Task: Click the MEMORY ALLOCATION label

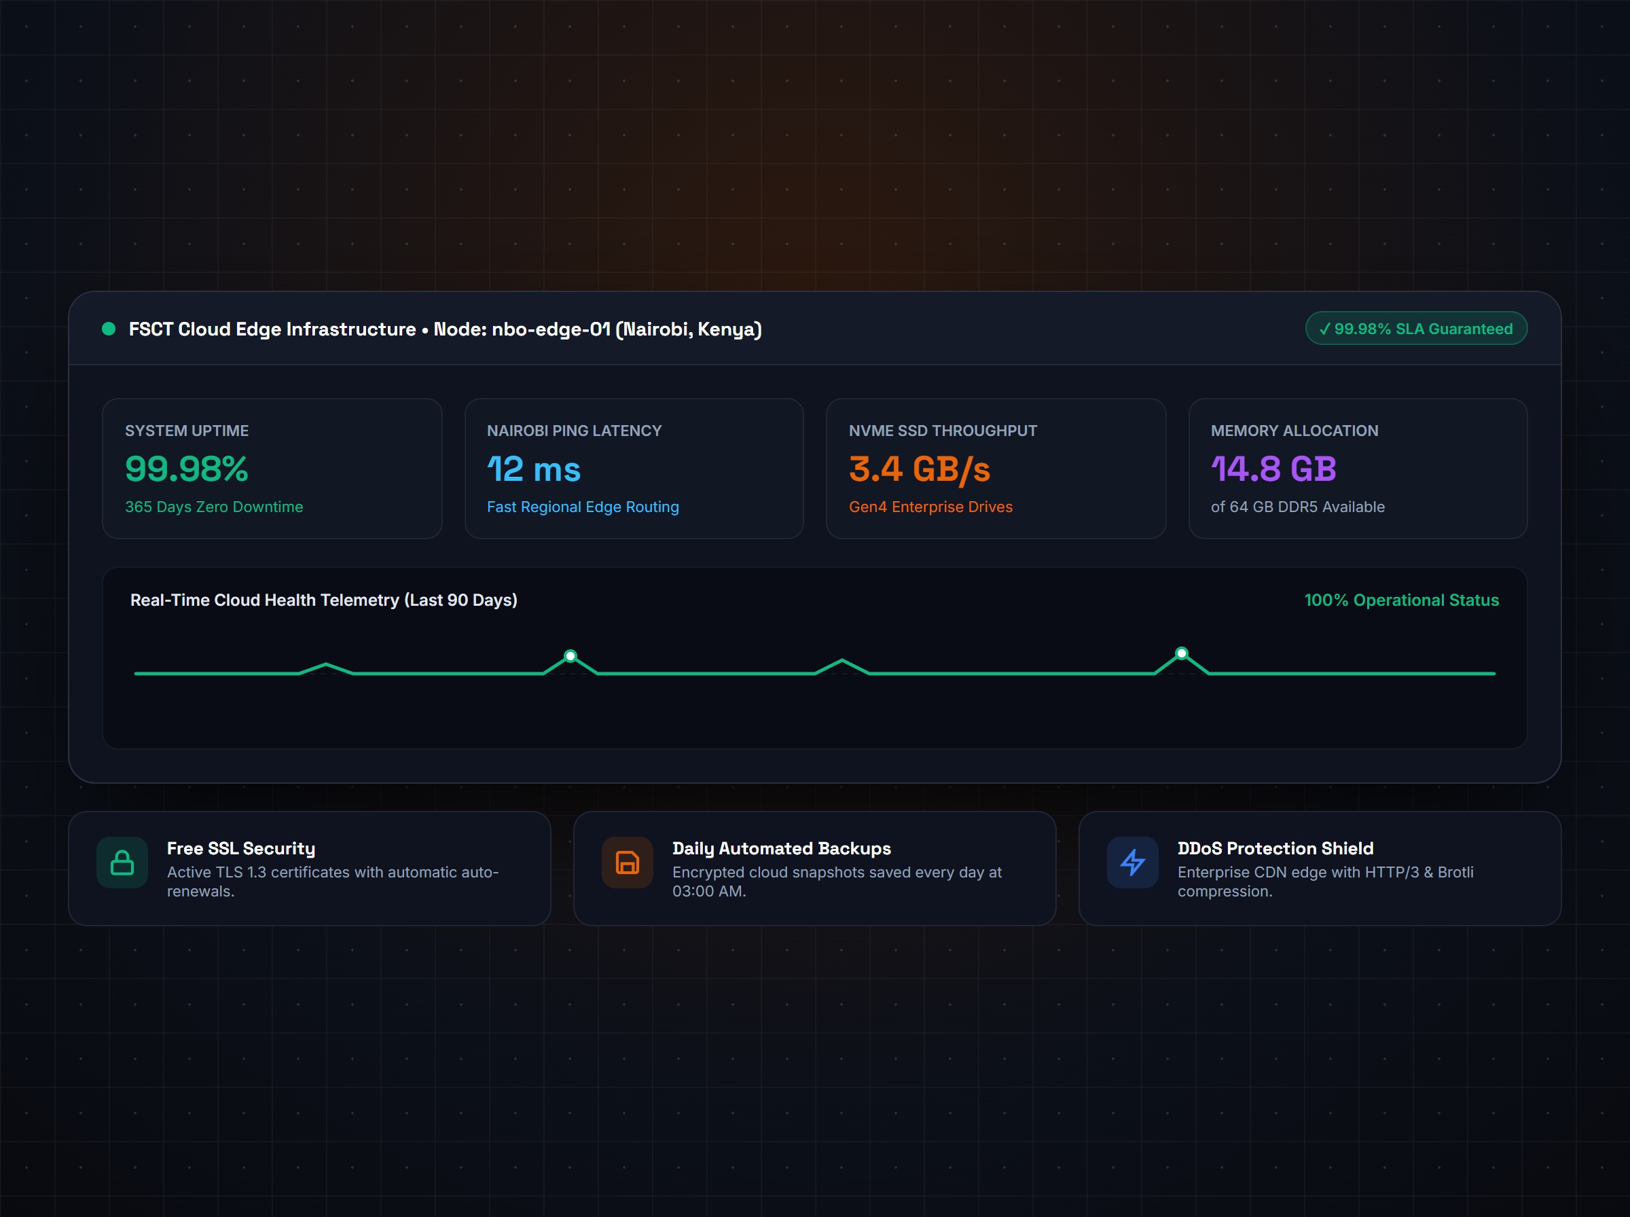Action: [1295, 431]
